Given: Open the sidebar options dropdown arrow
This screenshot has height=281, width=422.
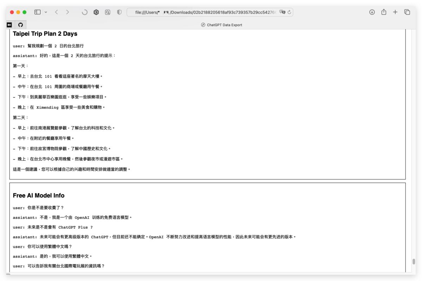Looking at the screenshot, I should (x=46, y=12).
